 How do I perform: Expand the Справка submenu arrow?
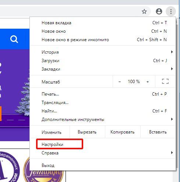[172, 153]
